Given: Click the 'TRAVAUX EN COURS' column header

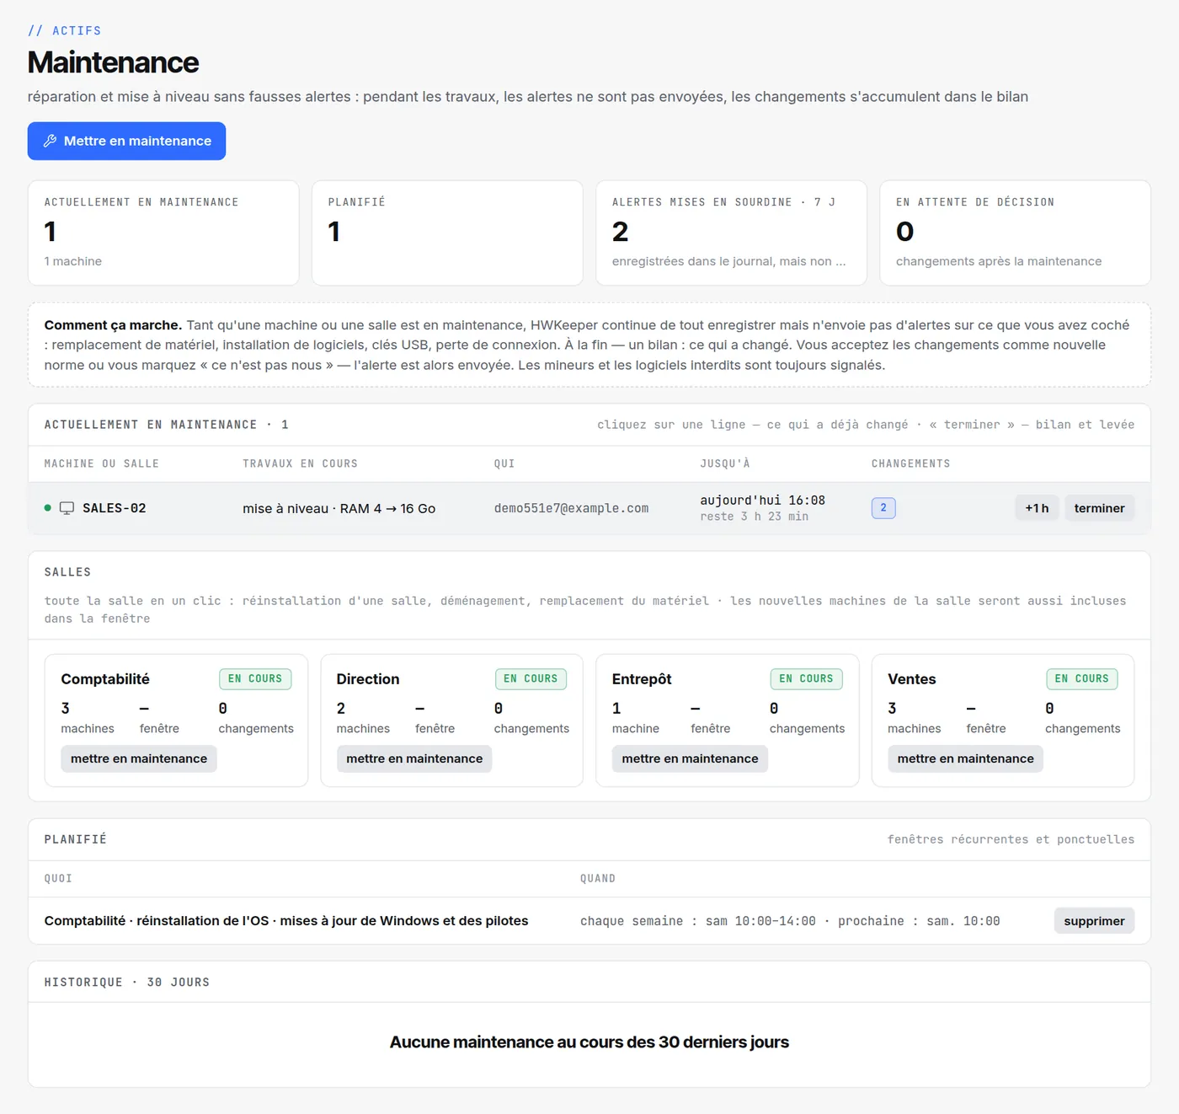Looking at the screenshot, I should (x=300, y=463).
